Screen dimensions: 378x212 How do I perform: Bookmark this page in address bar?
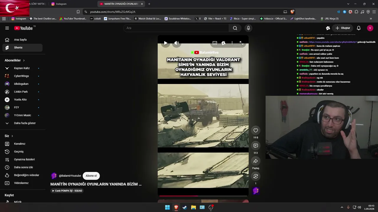(x=78, y=12)
